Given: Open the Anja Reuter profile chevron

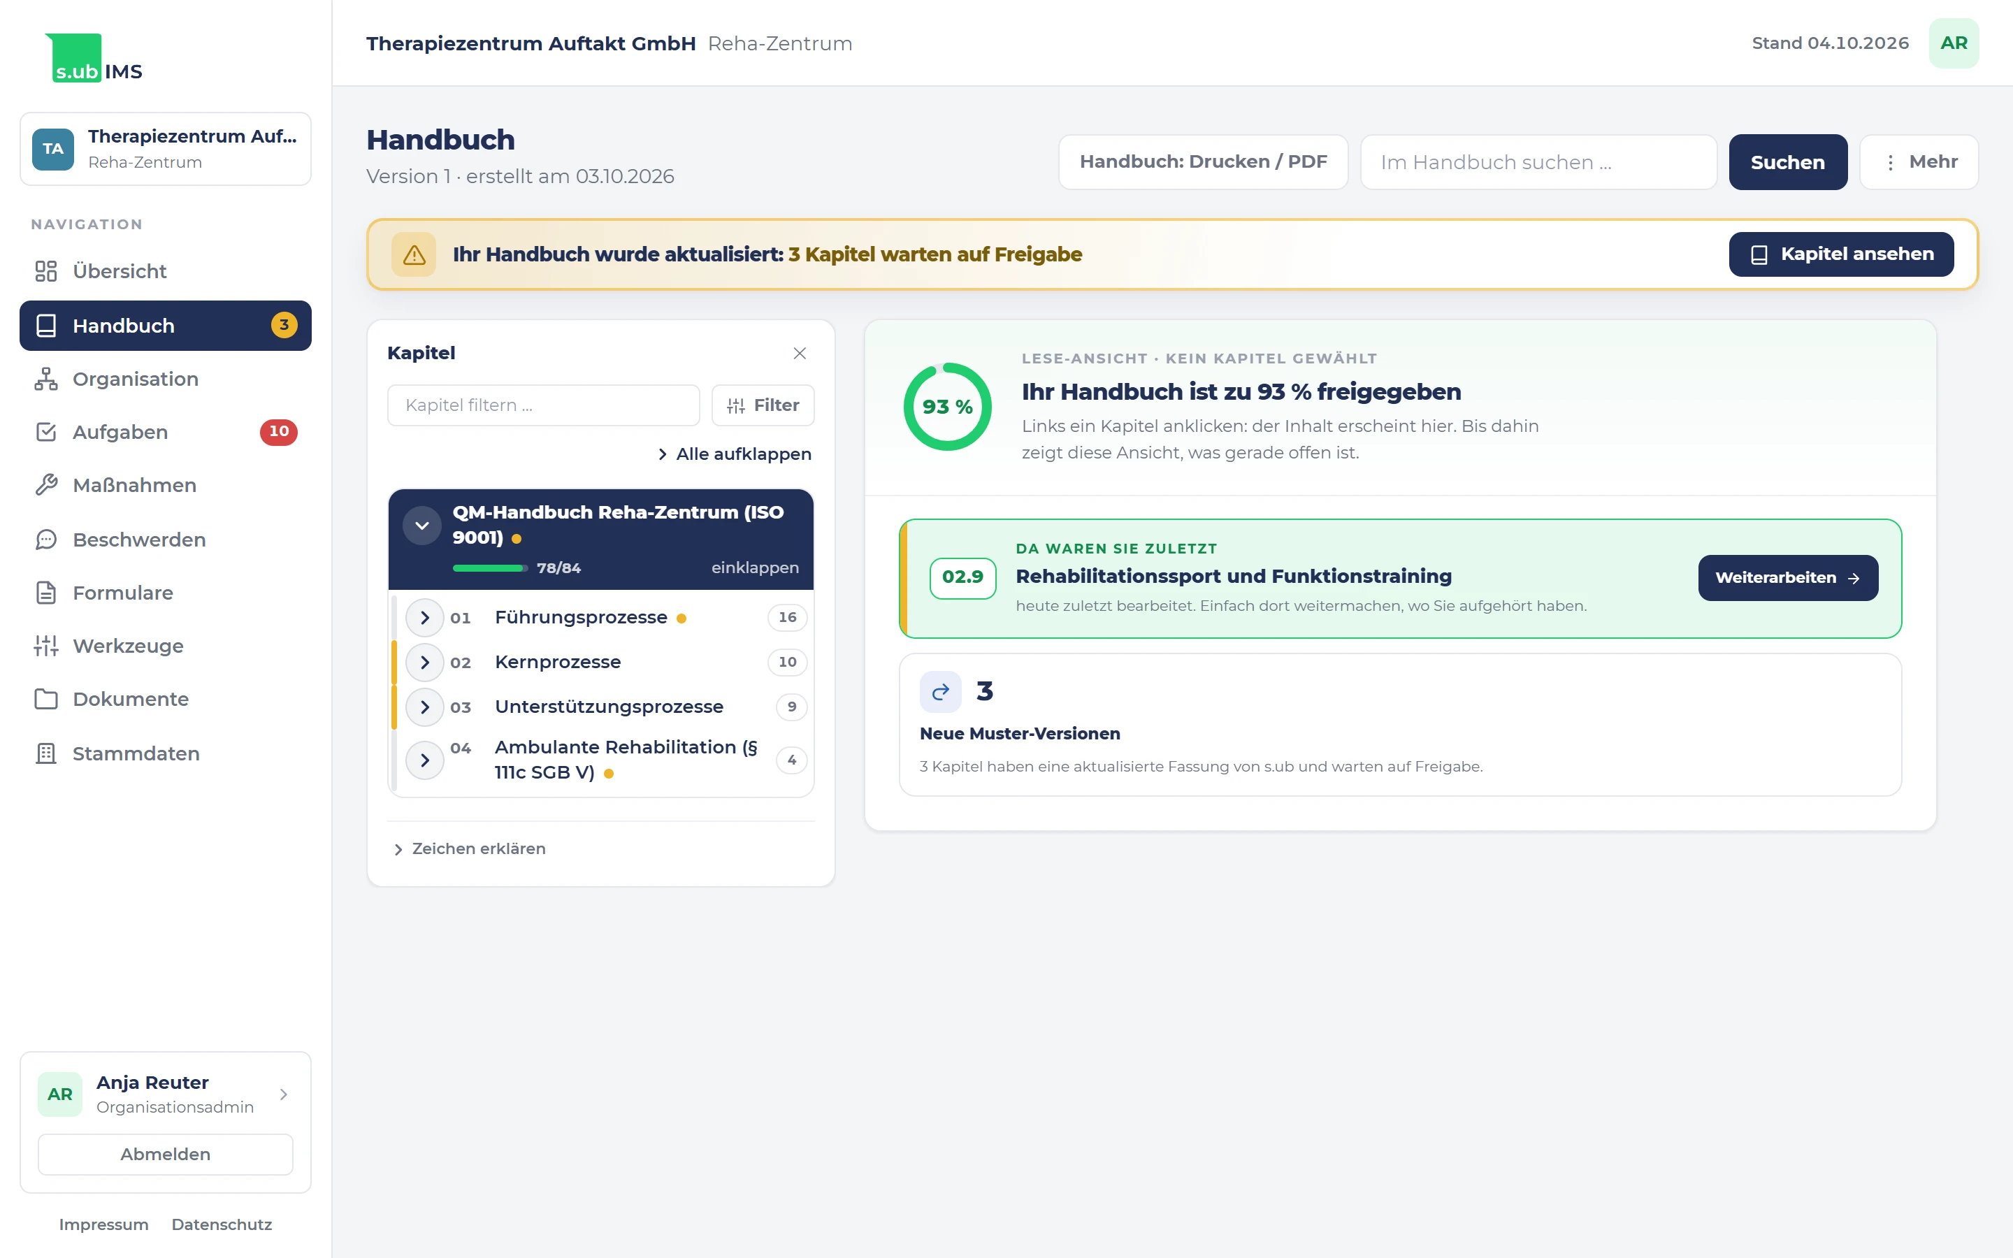Looking at the screenshot, I should pyautogui.click(x=284, y=1094).
